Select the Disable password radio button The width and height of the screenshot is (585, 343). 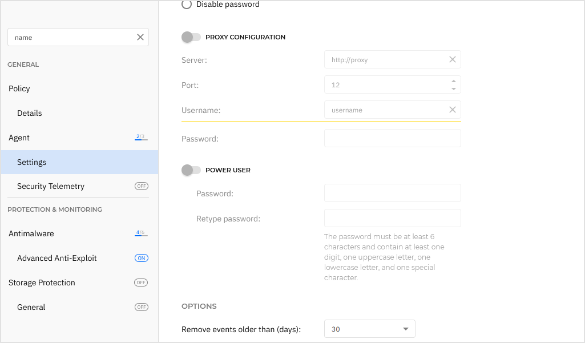coord(187,5)
